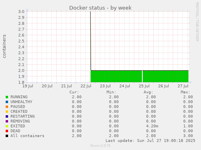Click the green RUNNING legend swatch
Screen dimensions: 201x150
point(7,97)
